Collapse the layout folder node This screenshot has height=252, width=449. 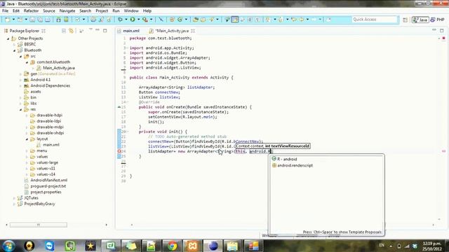point(27,139)
